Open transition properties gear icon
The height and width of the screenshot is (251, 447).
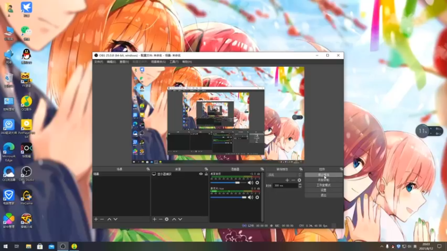(299, 180)
